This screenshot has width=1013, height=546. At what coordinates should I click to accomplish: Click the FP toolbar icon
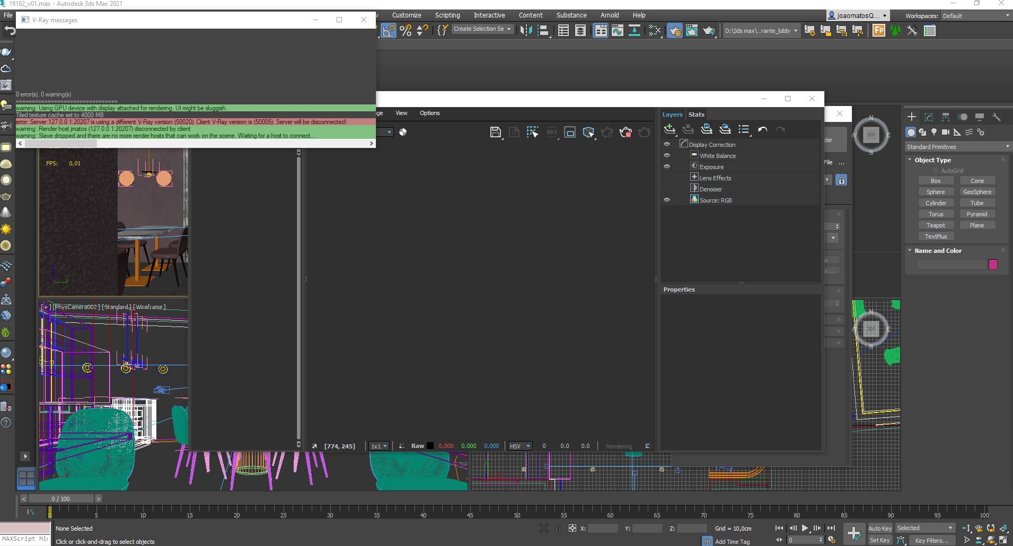(x=878, y=31)
